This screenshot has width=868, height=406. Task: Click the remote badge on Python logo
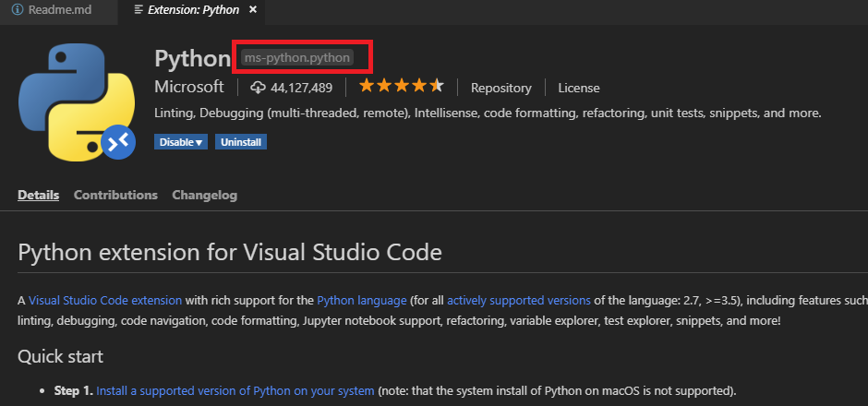click(118, 142)
